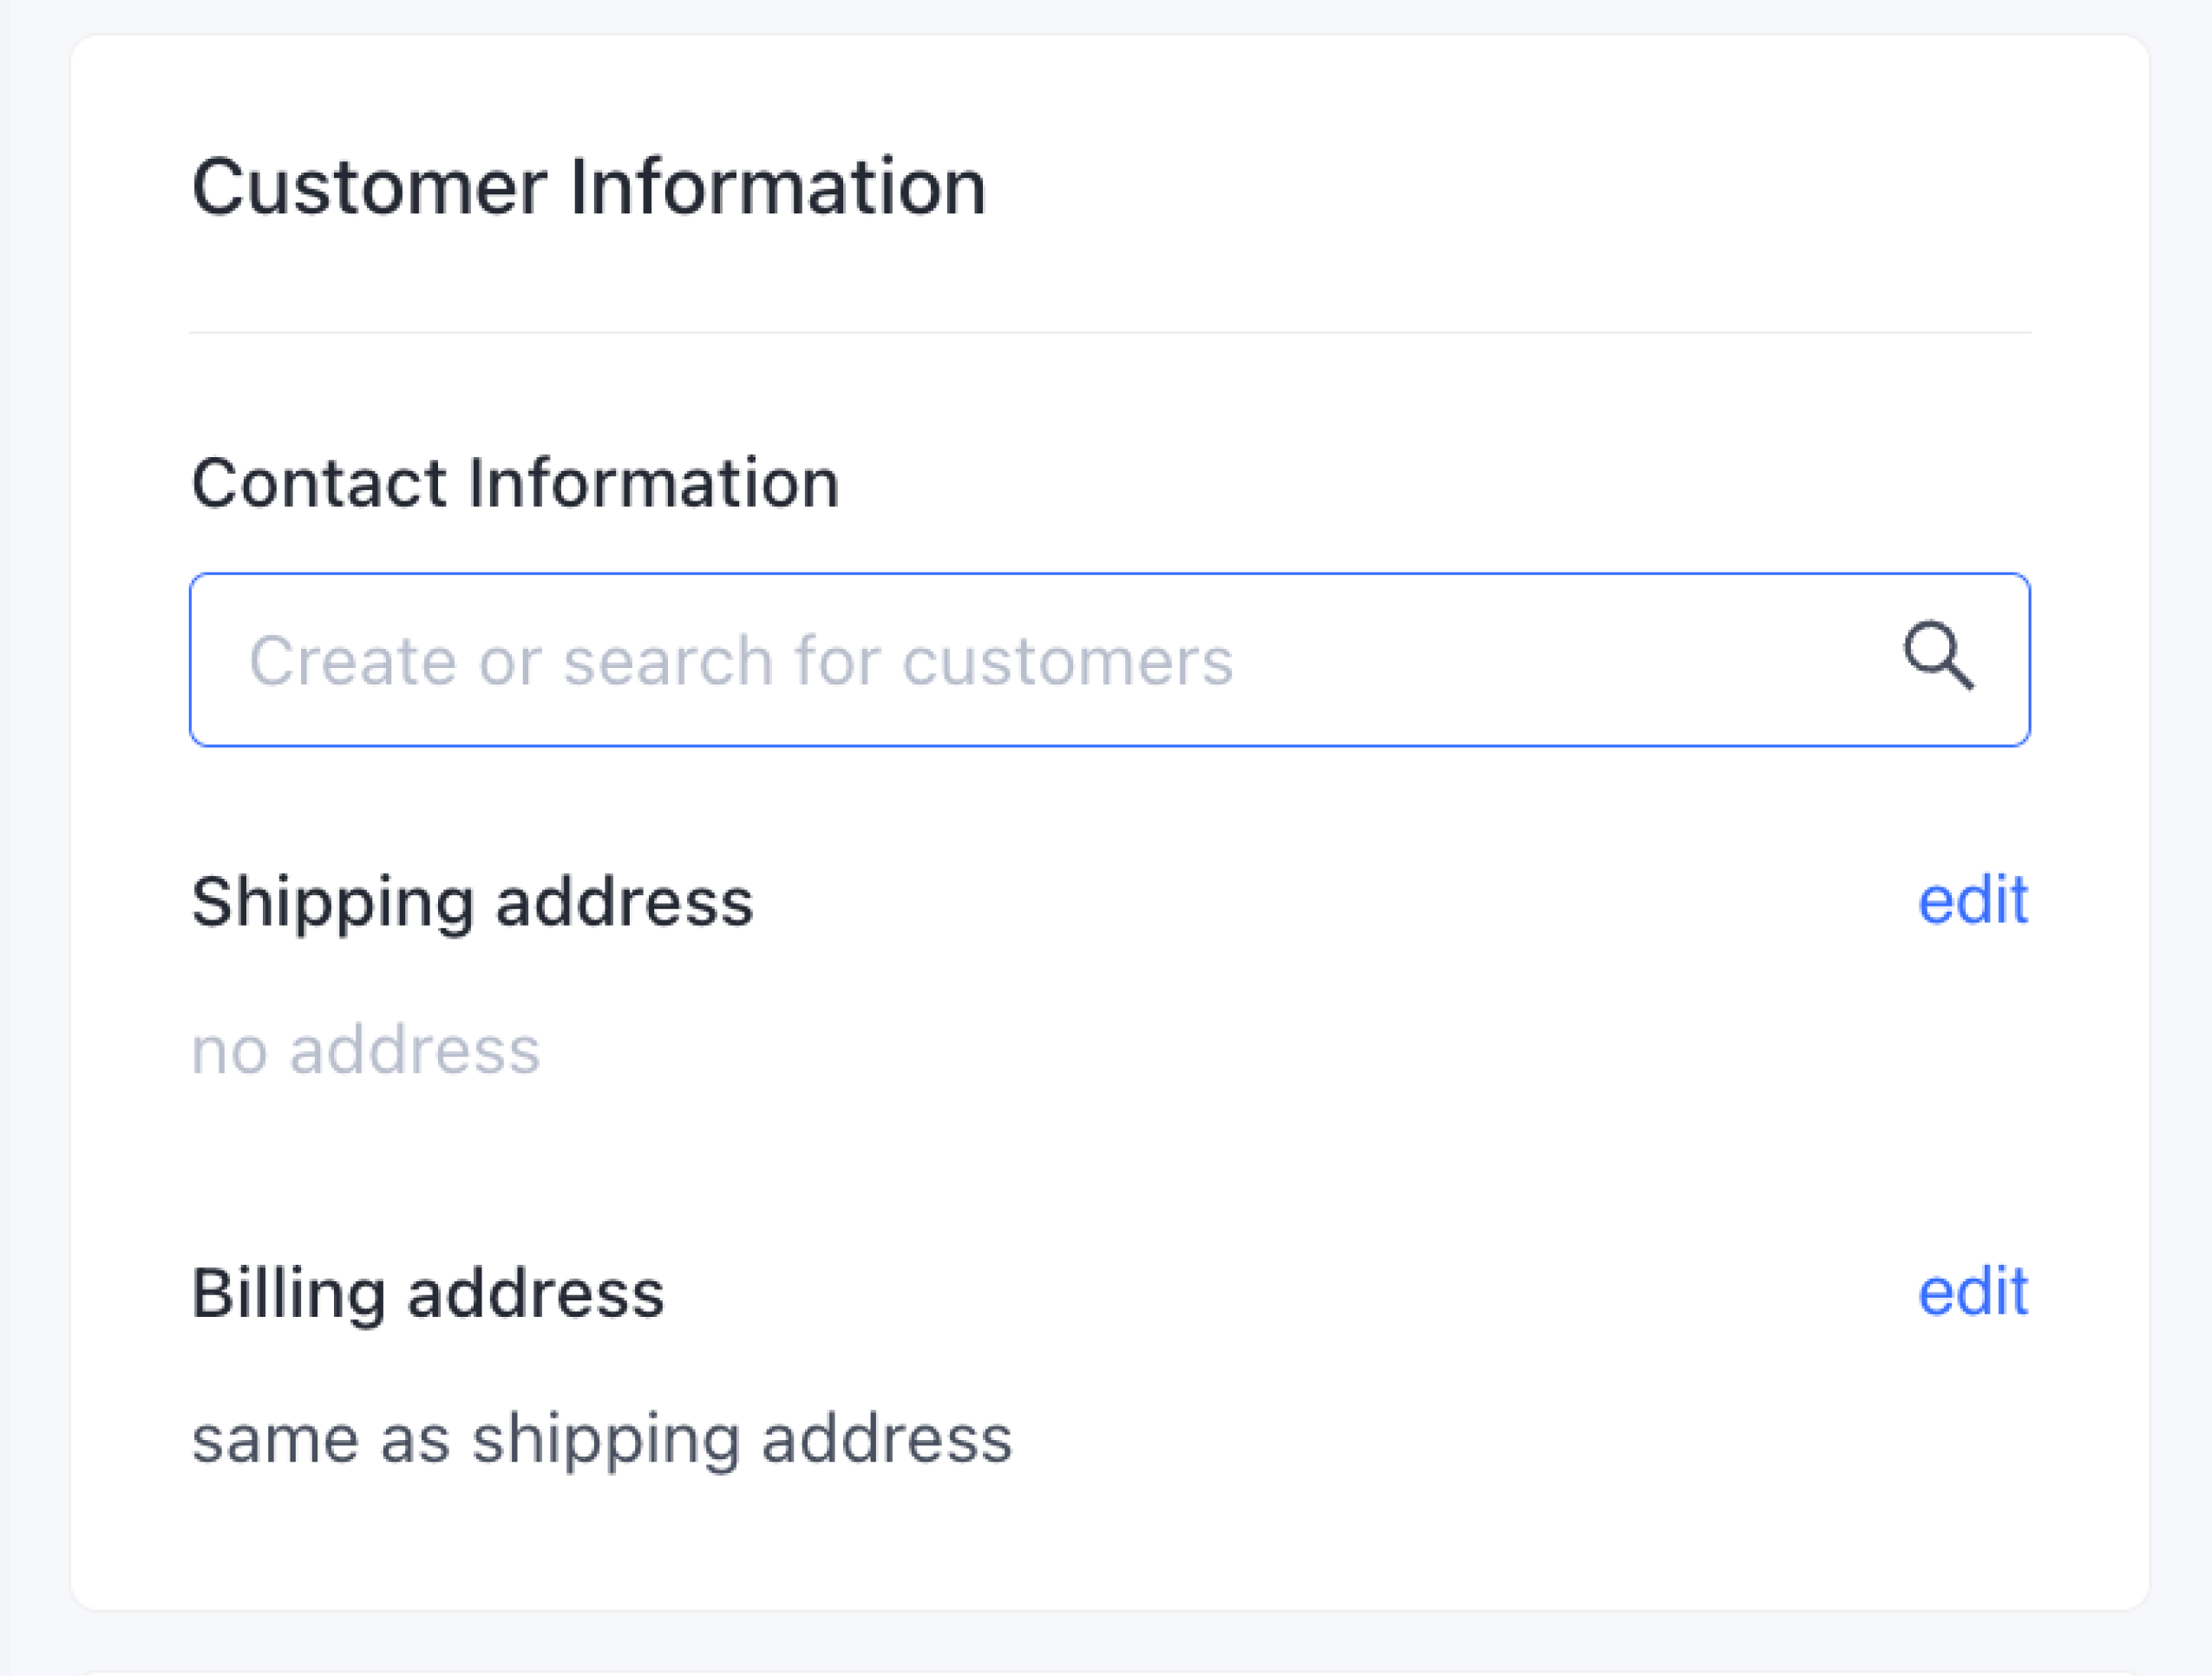Click the word "address" in "no address"
Image resolution: width=2212 pixels, height=1676 pixels.
414,1050
